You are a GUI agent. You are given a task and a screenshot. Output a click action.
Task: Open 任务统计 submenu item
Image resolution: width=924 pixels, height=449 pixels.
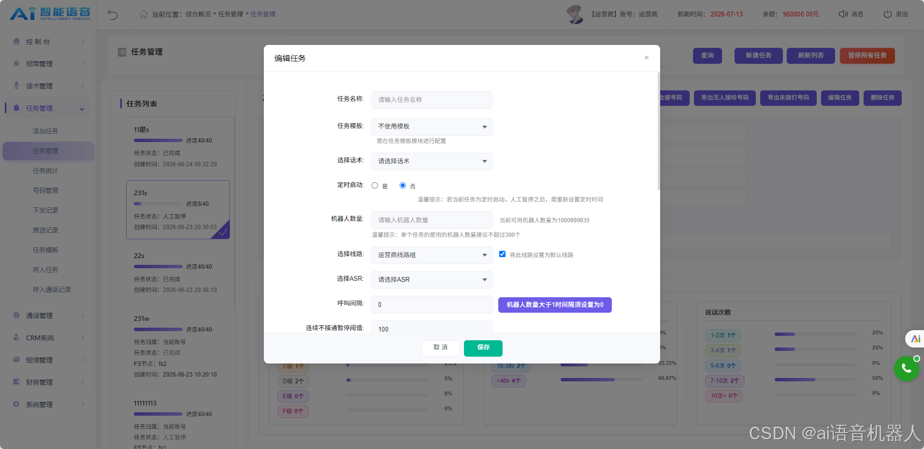pyautogui.click(x=45, y=171)
